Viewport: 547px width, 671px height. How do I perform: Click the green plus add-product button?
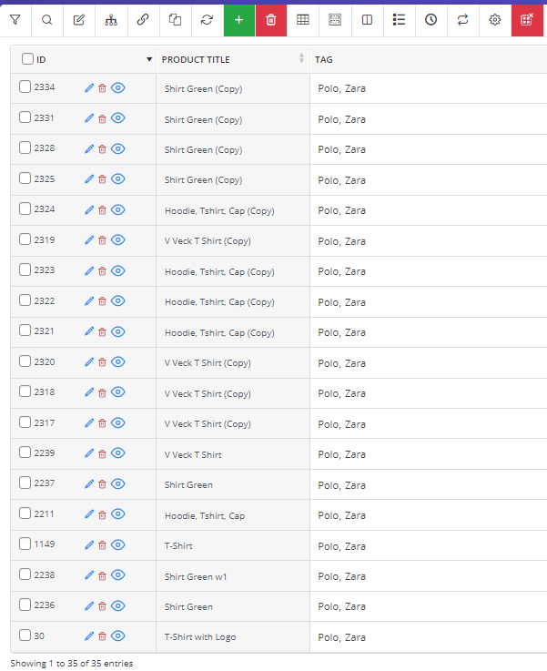(x=239, y=20)
